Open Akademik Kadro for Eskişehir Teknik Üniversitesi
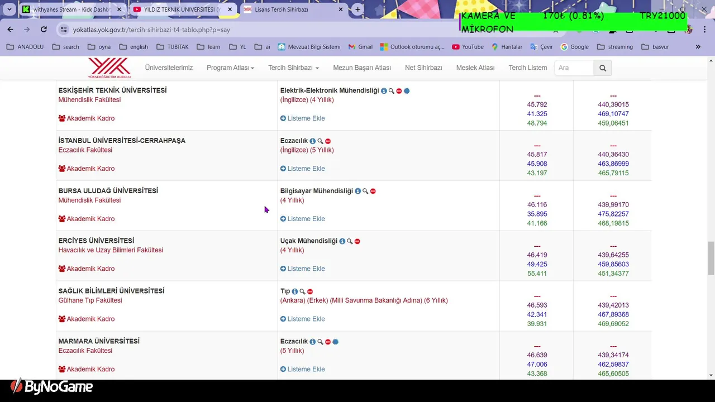Image resolution: width=715 pixels, height=402 pixels. click(x=87, y=118)
